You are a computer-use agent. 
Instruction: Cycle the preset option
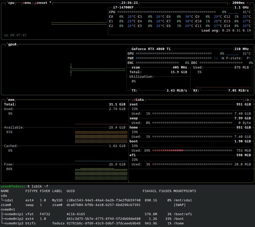[x=41, y=3]
